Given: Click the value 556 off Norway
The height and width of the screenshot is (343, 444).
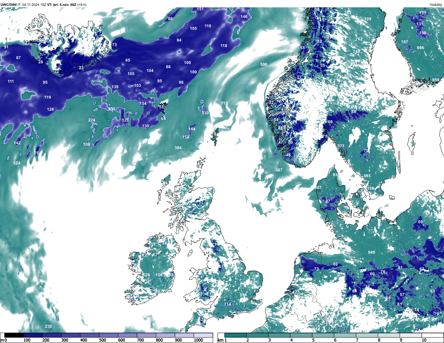Looking at the screenshot, I should coord(264,64).
